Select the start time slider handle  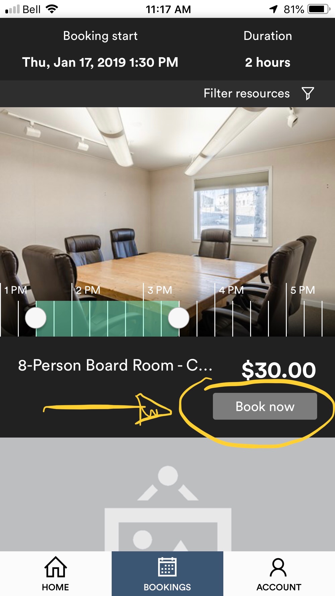point(36,318)
